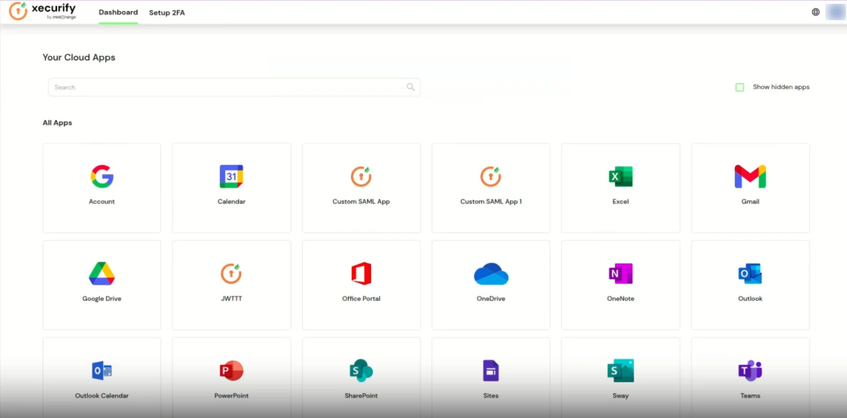Viewport: 847px width, 418px height.
Task: Click the Search apps input field
Action: click(x=234, y=87)
